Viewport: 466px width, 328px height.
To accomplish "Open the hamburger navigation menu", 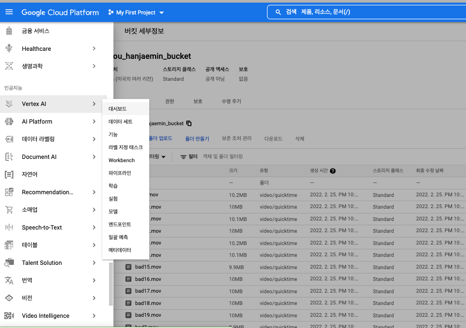I will click(x=9, y=12).
